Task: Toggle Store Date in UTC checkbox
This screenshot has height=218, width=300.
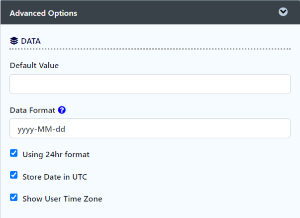Action: [x=14, y=175]
